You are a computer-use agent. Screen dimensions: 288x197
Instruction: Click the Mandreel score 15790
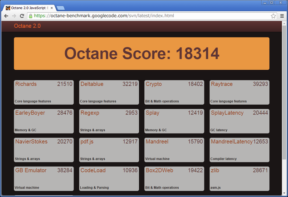point(195,142)
